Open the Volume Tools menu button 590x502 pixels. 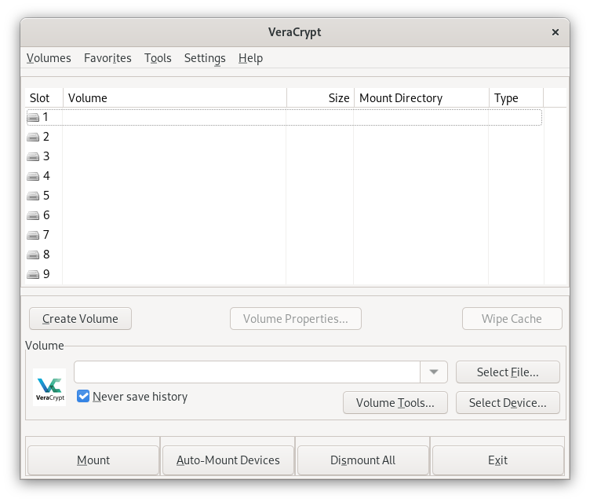pos(395,403)
